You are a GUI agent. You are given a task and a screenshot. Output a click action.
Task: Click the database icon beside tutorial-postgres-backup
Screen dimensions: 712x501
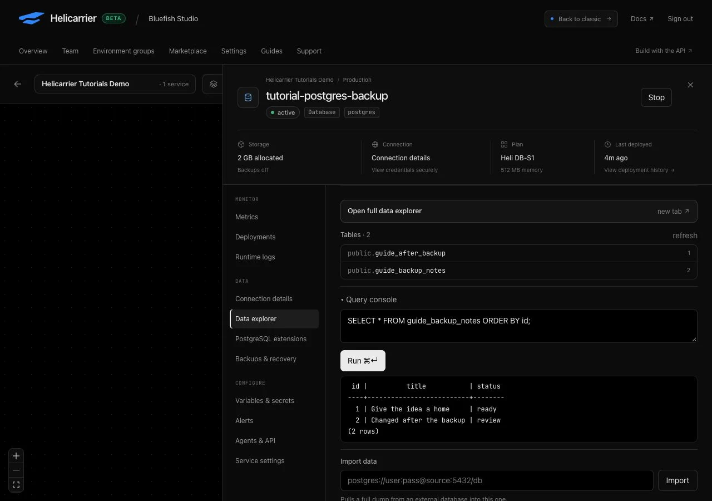click(x=248, y=97)
